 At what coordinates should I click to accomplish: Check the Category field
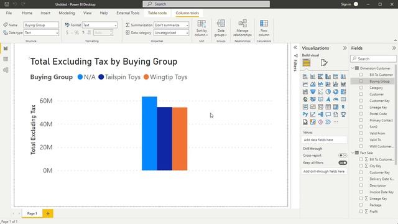pos(361,88)
